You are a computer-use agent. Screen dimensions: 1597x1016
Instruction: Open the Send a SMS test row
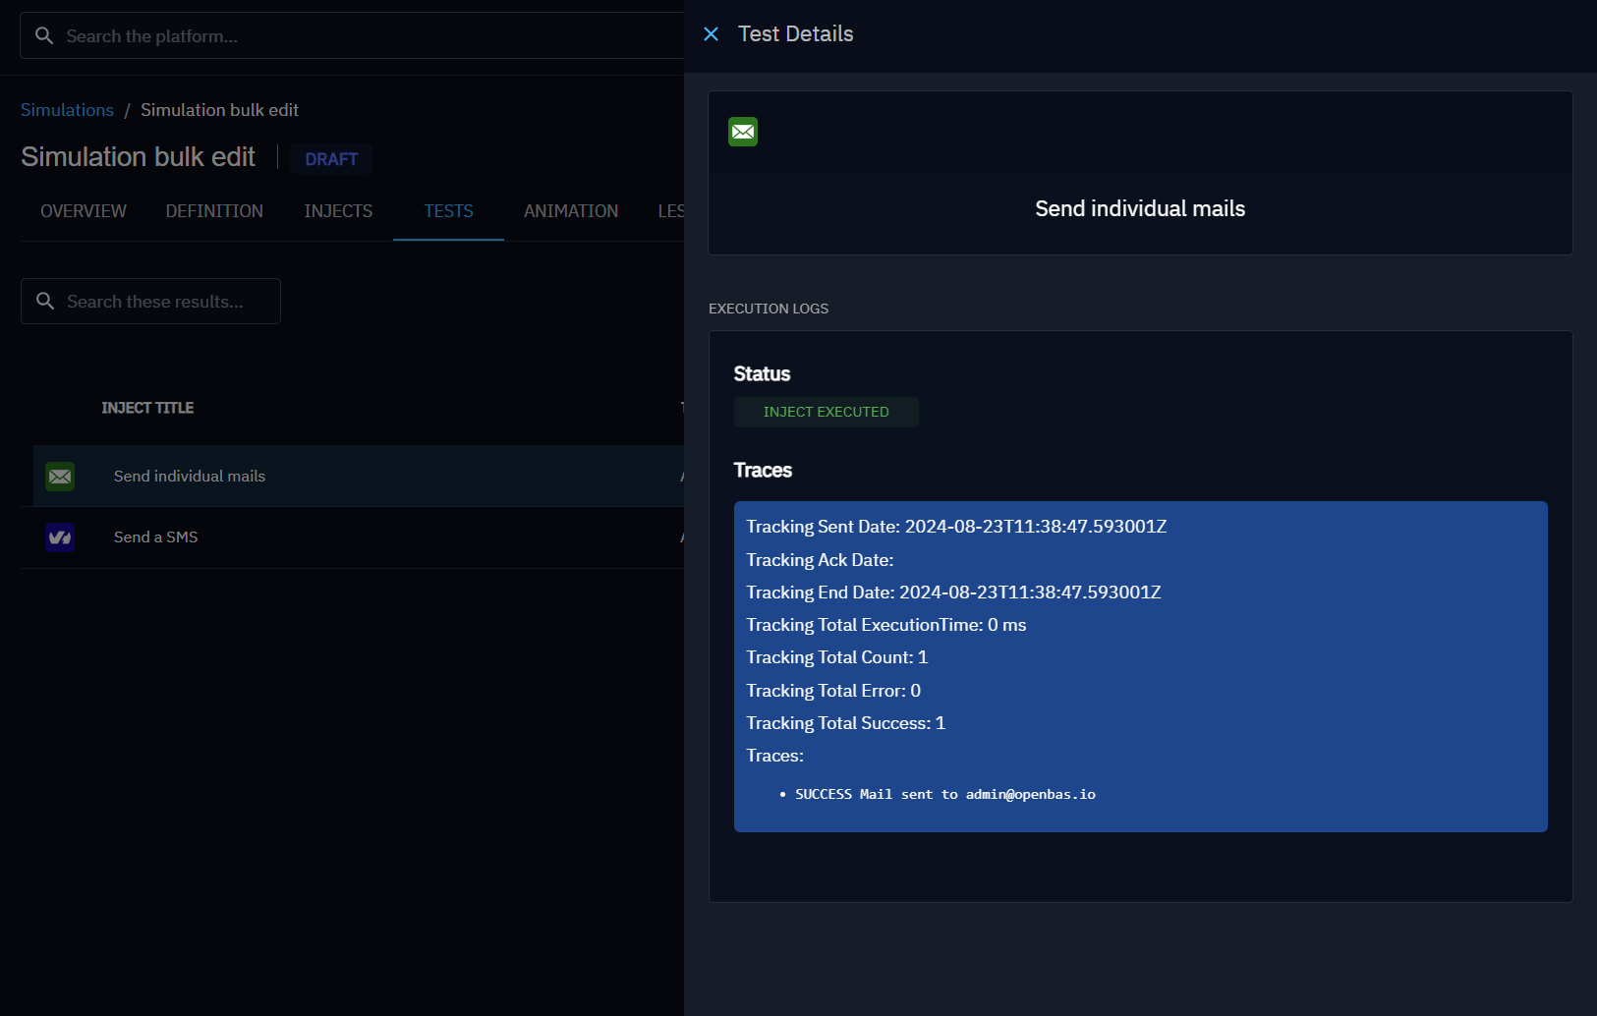[x=156, y=537]
